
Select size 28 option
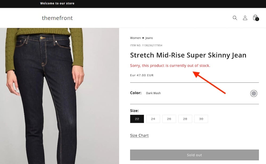(185, 119)
